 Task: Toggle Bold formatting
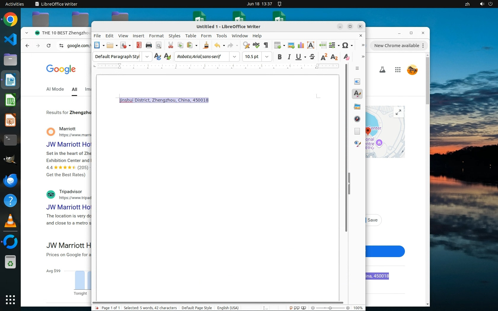coord(279,57)
